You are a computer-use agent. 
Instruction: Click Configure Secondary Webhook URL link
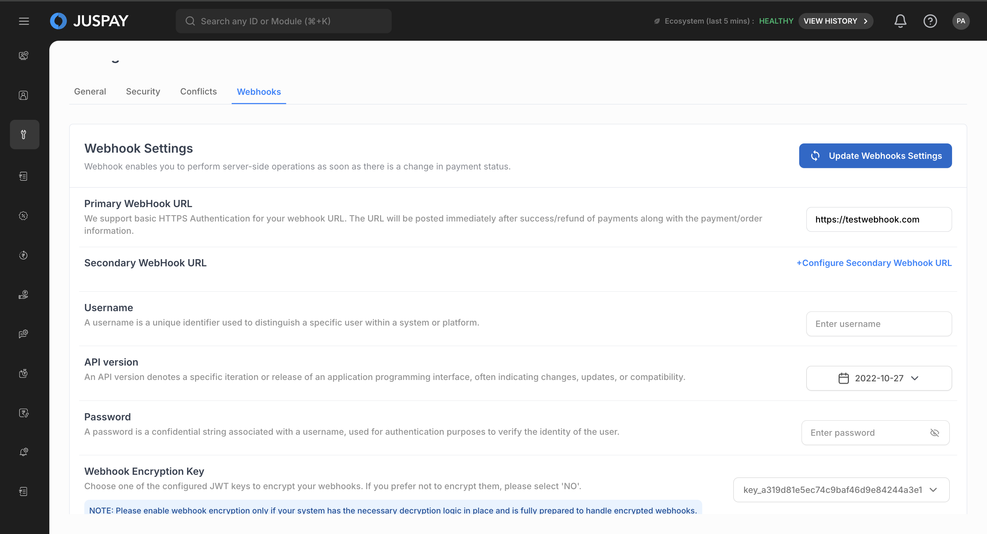click(x=874, y=263)
